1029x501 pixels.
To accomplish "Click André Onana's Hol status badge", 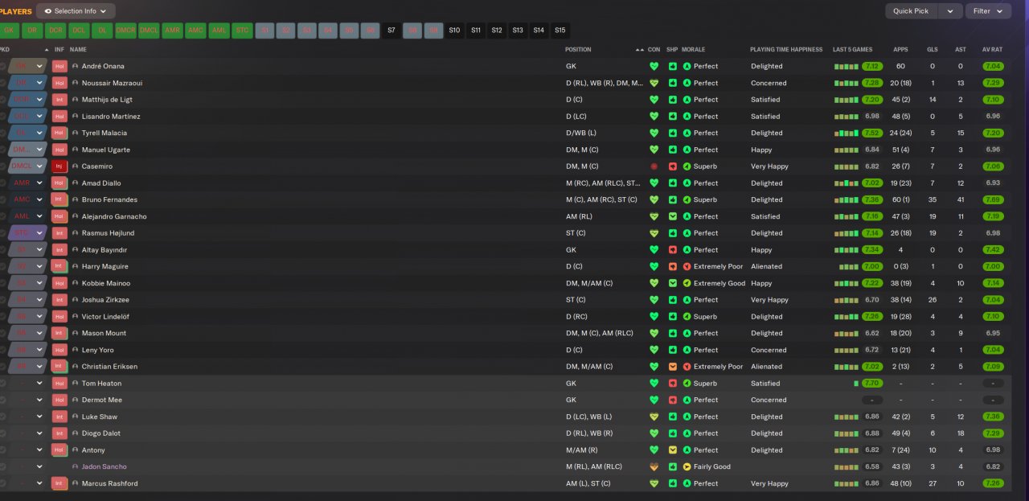I will point(59,67).
